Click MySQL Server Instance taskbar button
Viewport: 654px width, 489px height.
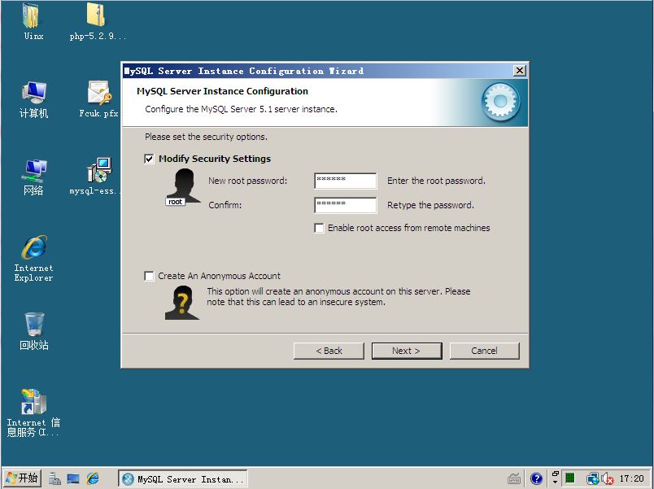pyautogui.click(x=183, y=479)
